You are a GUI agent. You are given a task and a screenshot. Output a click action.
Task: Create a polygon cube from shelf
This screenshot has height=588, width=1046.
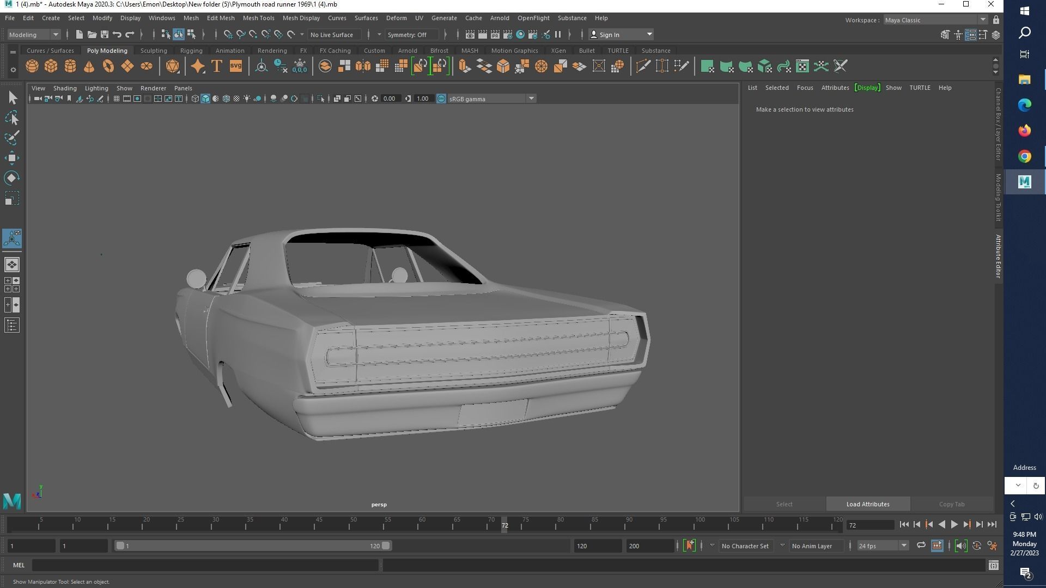click(51, 66)
